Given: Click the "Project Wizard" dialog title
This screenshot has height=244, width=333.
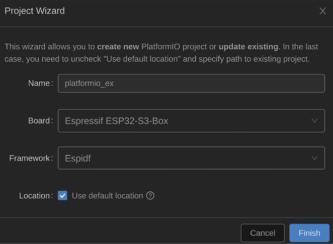Looking at the screenshot, I should click(x=35, y=11).
